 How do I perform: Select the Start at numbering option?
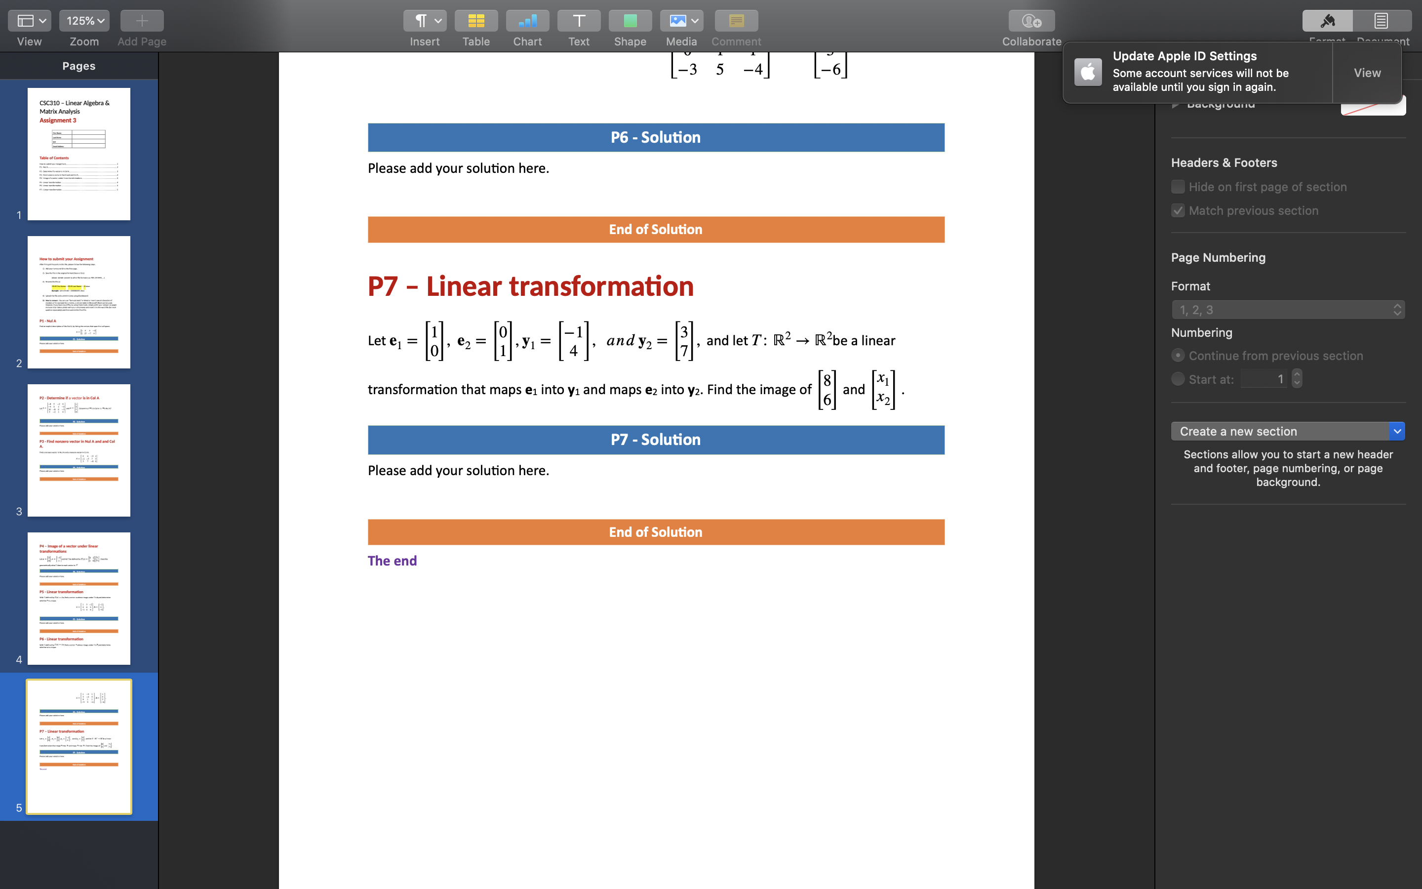point(1178,379)
